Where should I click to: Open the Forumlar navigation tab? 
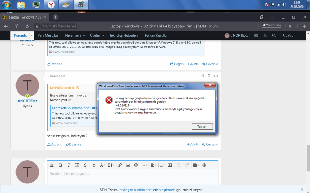click(21, 35)
